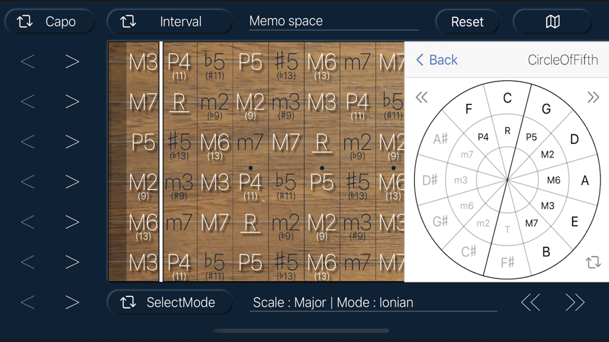Viewport: 609px width, 342px height.
Task: Select key B on the circle of fifths
Action: [x=546, y=251]
